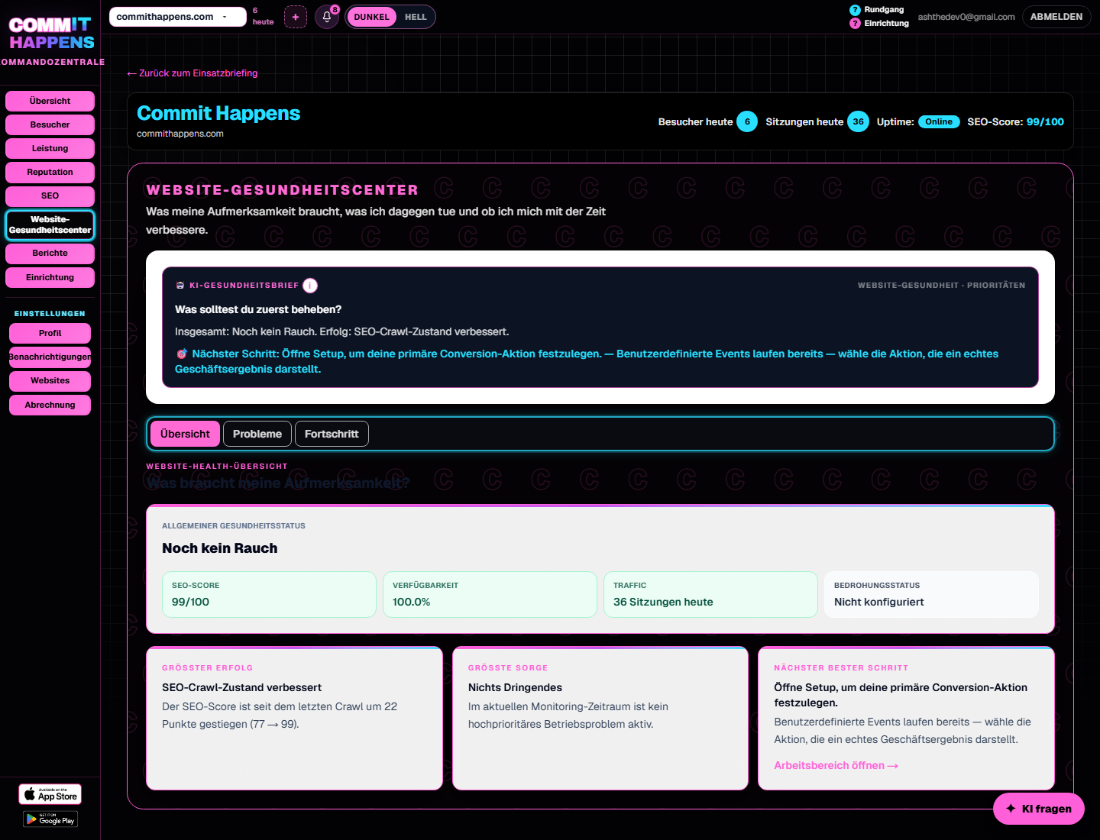The image size is (1100, 840).
Task: Click the Online uptime badge
Action: click(939, 121)
